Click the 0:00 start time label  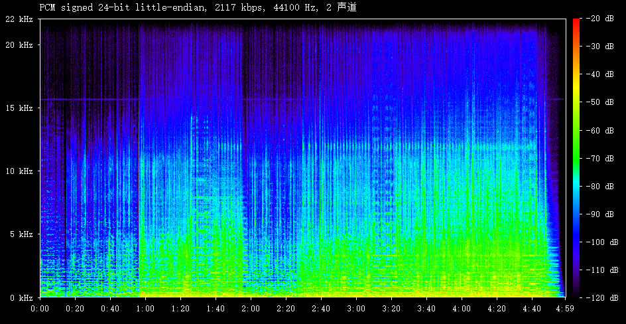coord(40,309)
